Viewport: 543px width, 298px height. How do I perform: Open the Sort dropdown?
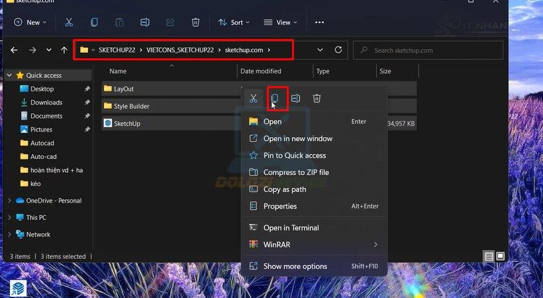tap(234, 23)
